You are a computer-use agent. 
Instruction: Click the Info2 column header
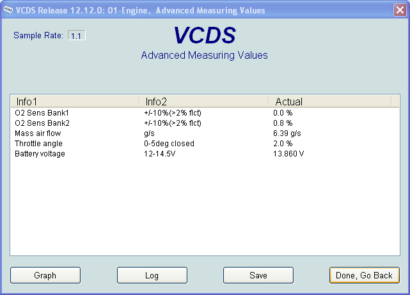coord(204,102)
